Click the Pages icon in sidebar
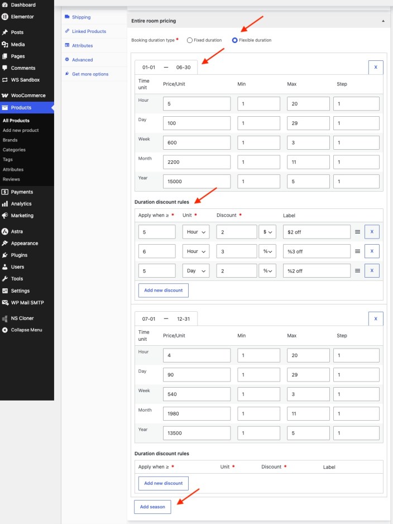This screenshot has width=393, height=524. pyautogui.click(x=4, y=56)
